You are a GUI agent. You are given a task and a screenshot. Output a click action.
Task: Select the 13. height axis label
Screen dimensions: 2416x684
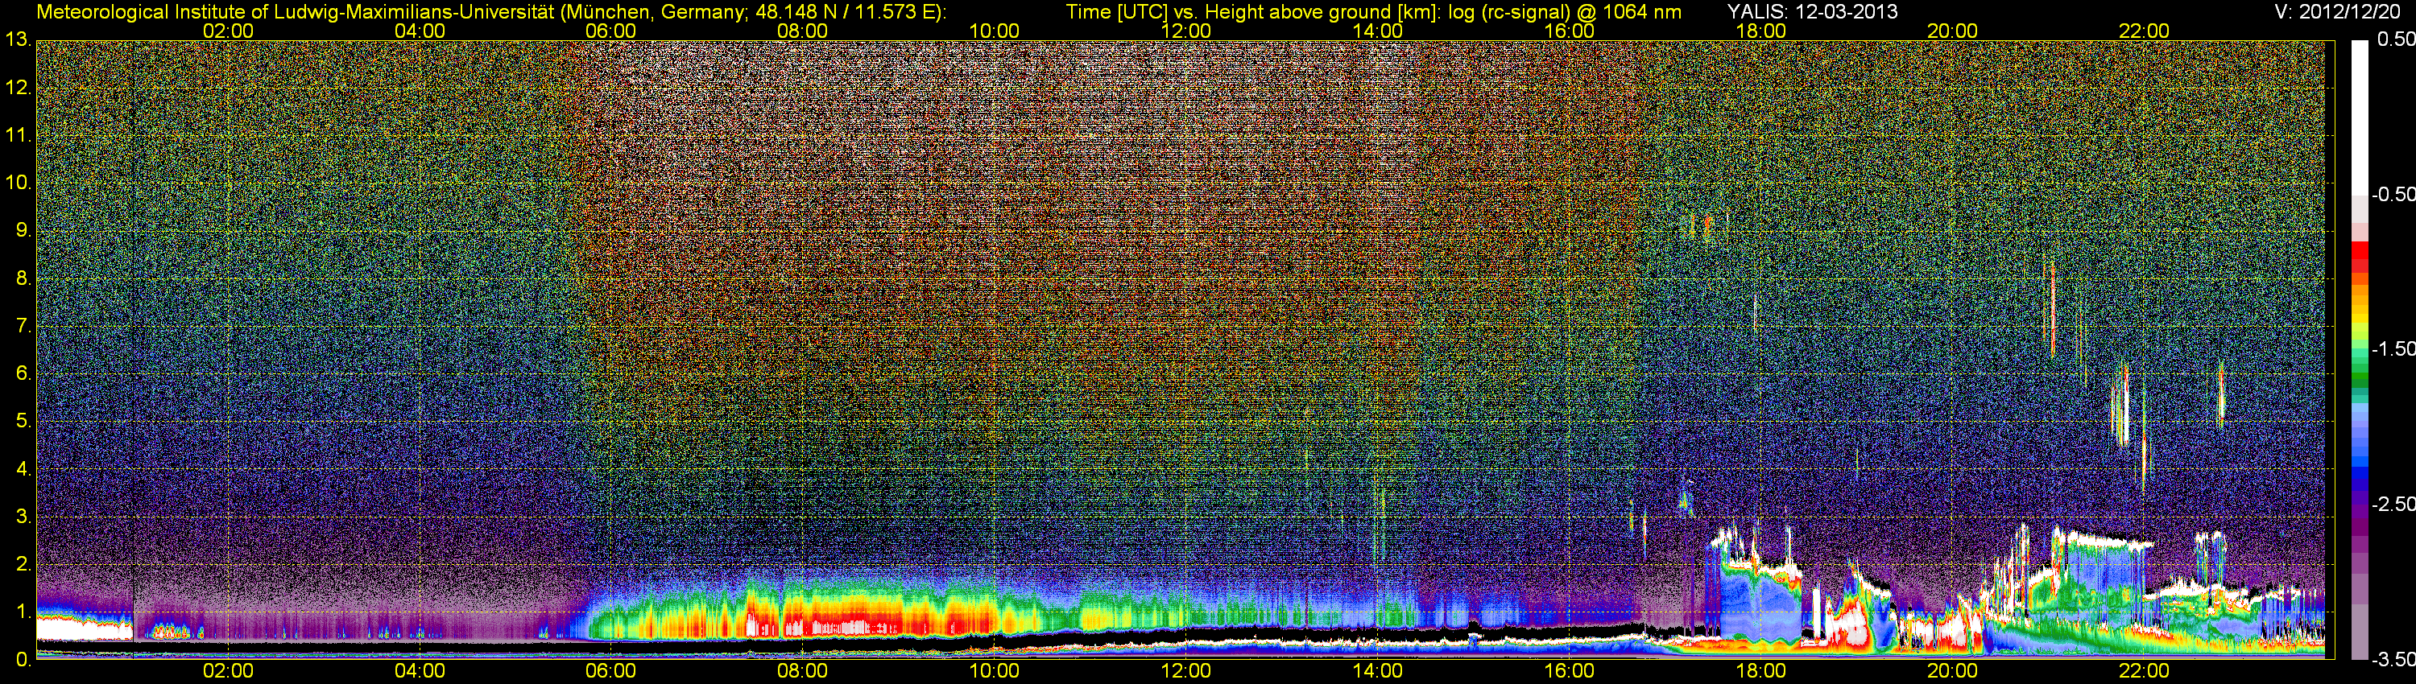point(19,39)
